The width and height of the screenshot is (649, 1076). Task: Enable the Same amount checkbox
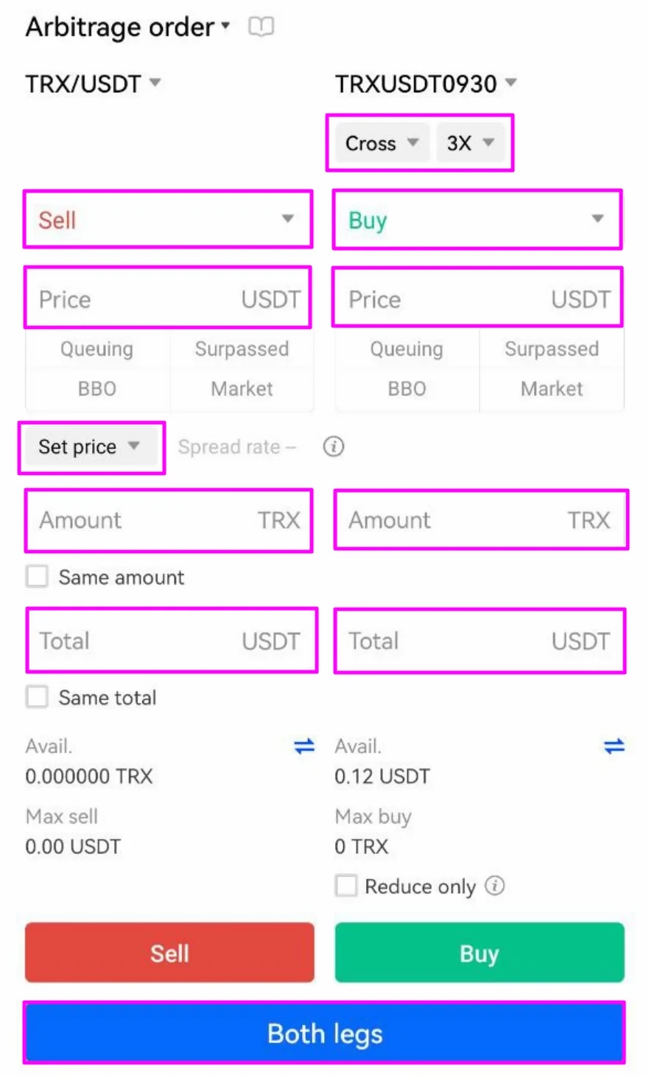pos(37,576)
